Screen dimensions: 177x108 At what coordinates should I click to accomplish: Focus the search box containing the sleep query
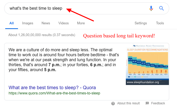[x=78, y=8]
